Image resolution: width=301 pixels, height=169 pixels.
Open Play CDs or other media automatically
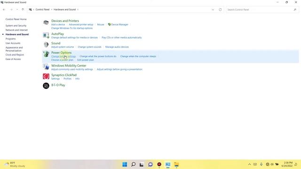pos(122,38)
